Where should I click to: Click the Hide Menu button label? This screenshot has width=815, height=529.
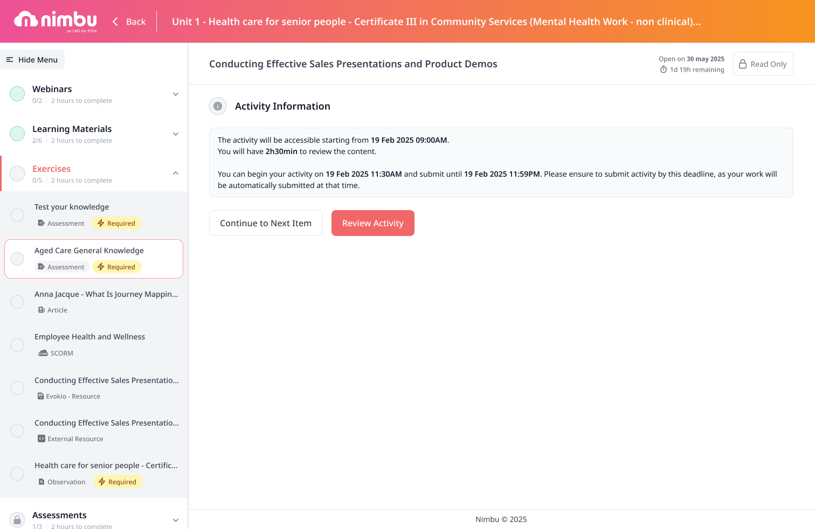(x=38, y=60)
